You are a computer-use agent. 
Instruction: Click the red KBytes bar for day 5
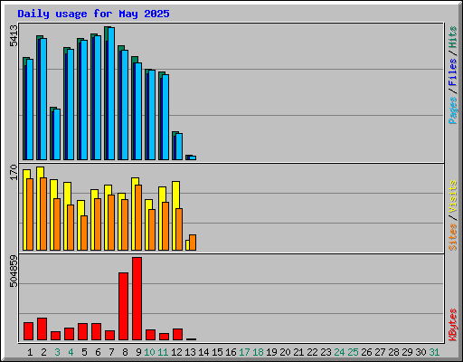[x=82, y=332]
